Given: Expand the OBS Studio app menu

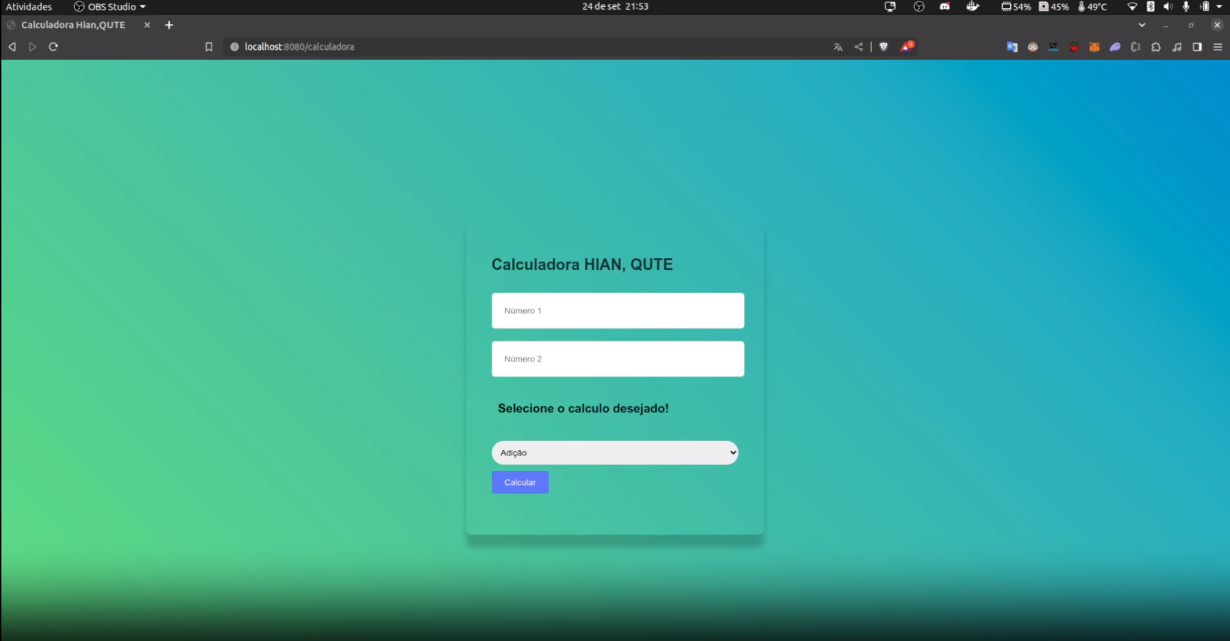Looking at the screenshot, I should coord(110,6).
